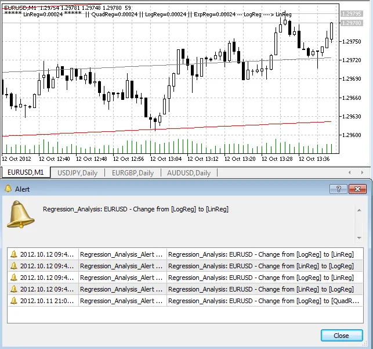Click Regression_Analysis_Alert source in third row
Image resolution: width=373 pixels, height=349 pixels.
click(x=121, y=278)
